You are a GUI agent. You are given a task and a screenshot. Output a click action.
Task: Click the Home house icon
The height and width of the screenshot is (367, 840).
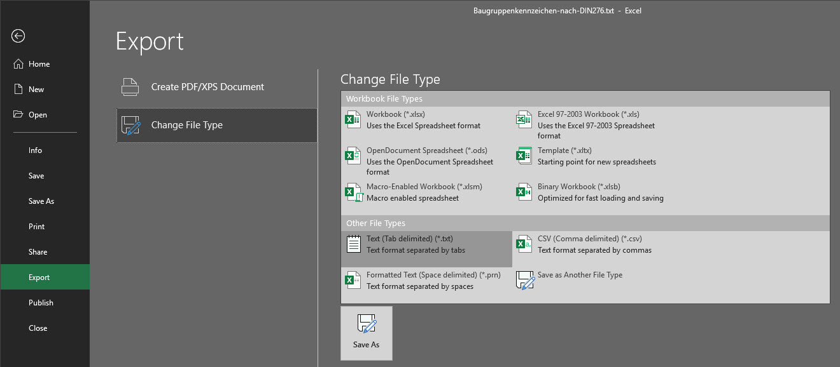coord(18,64)
